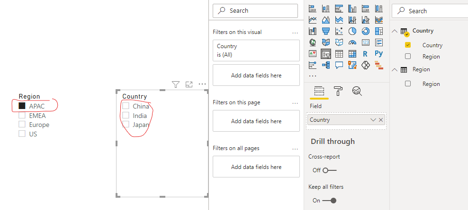Select the ArcGIS Maps visual
The height and width of the screenshot is (210, 468).
tap(352, 65)
